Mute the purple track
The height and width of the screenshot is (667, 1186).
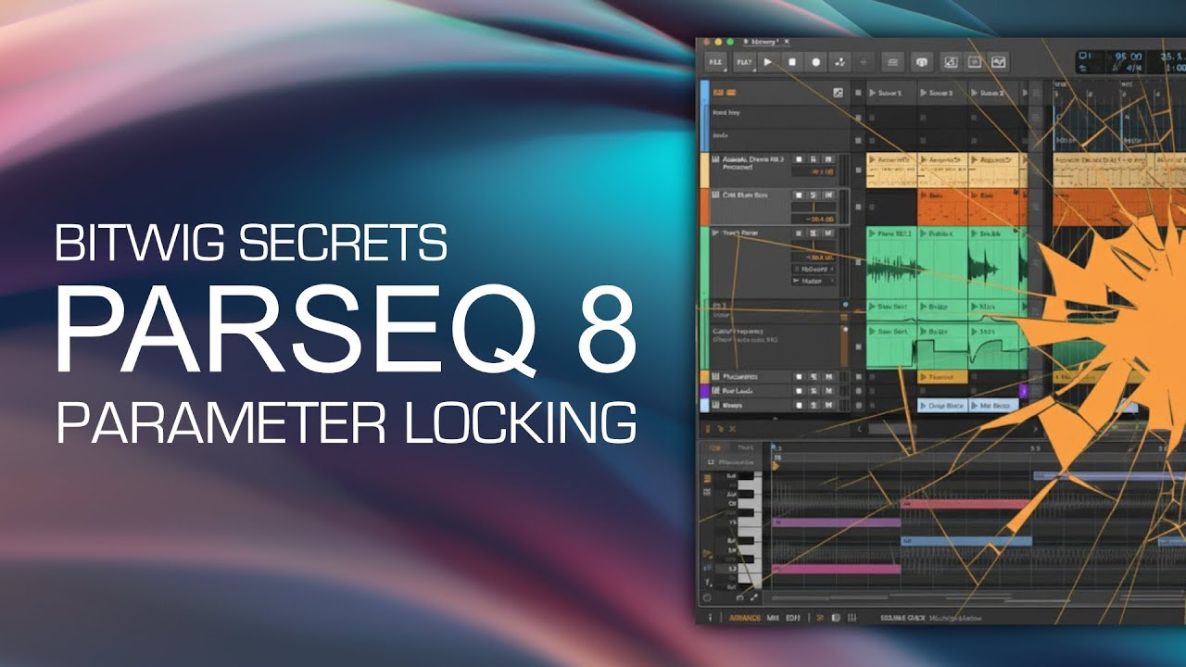point(827,391)
